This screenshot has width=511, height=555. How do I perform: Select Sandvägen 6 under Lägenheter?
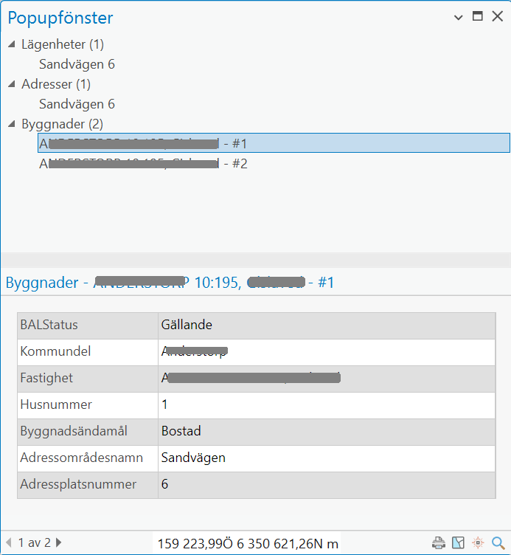(77, 64)
